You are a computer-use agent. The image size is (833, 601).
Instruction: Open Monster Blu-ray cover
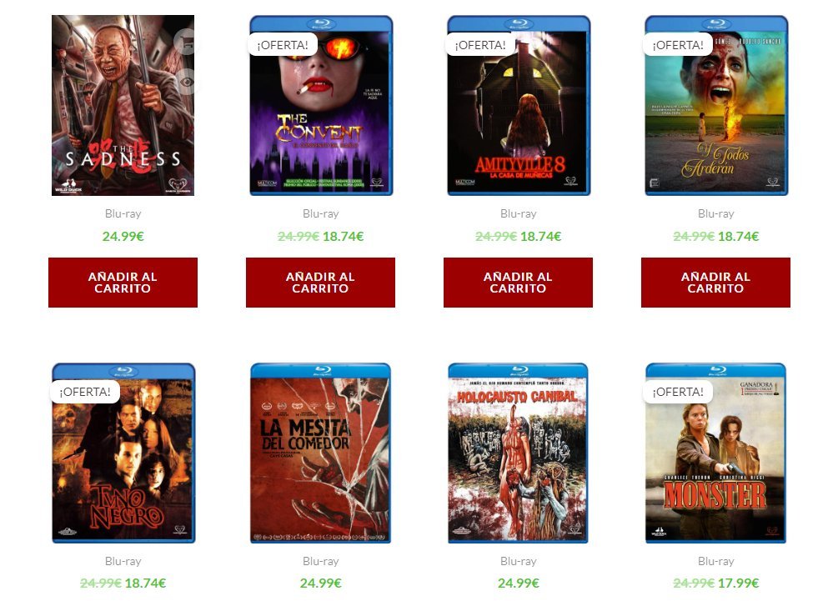(x=715, y=453)
